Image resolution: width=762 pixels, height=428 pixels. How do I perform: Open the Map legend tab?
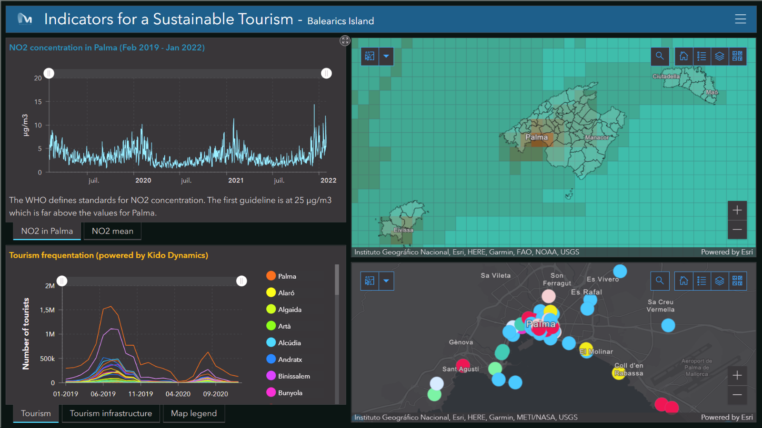point(194,413)
